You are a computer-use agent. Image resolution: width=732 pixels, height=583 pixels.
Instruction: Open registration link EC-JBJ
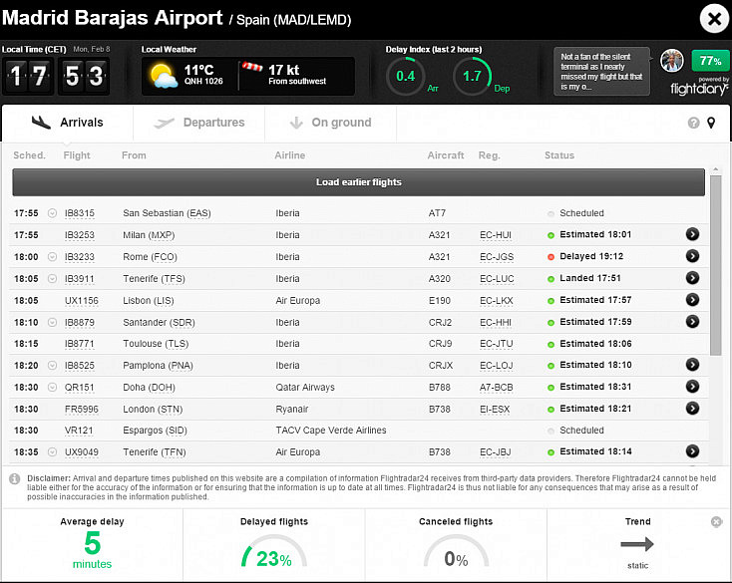496,451
